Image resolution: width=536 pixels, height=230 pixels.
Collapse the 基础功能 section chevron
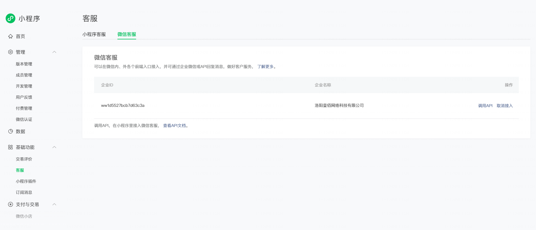tap(54, 147)
